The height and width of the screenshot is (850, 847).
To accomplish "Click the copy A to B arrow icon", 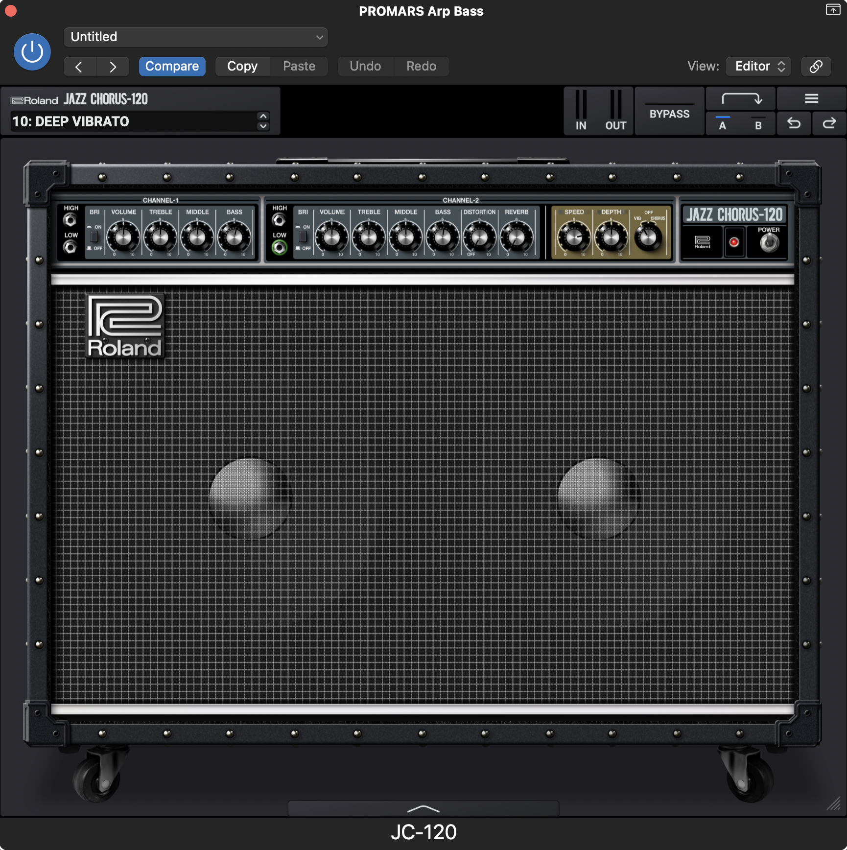I will (741, 99).
